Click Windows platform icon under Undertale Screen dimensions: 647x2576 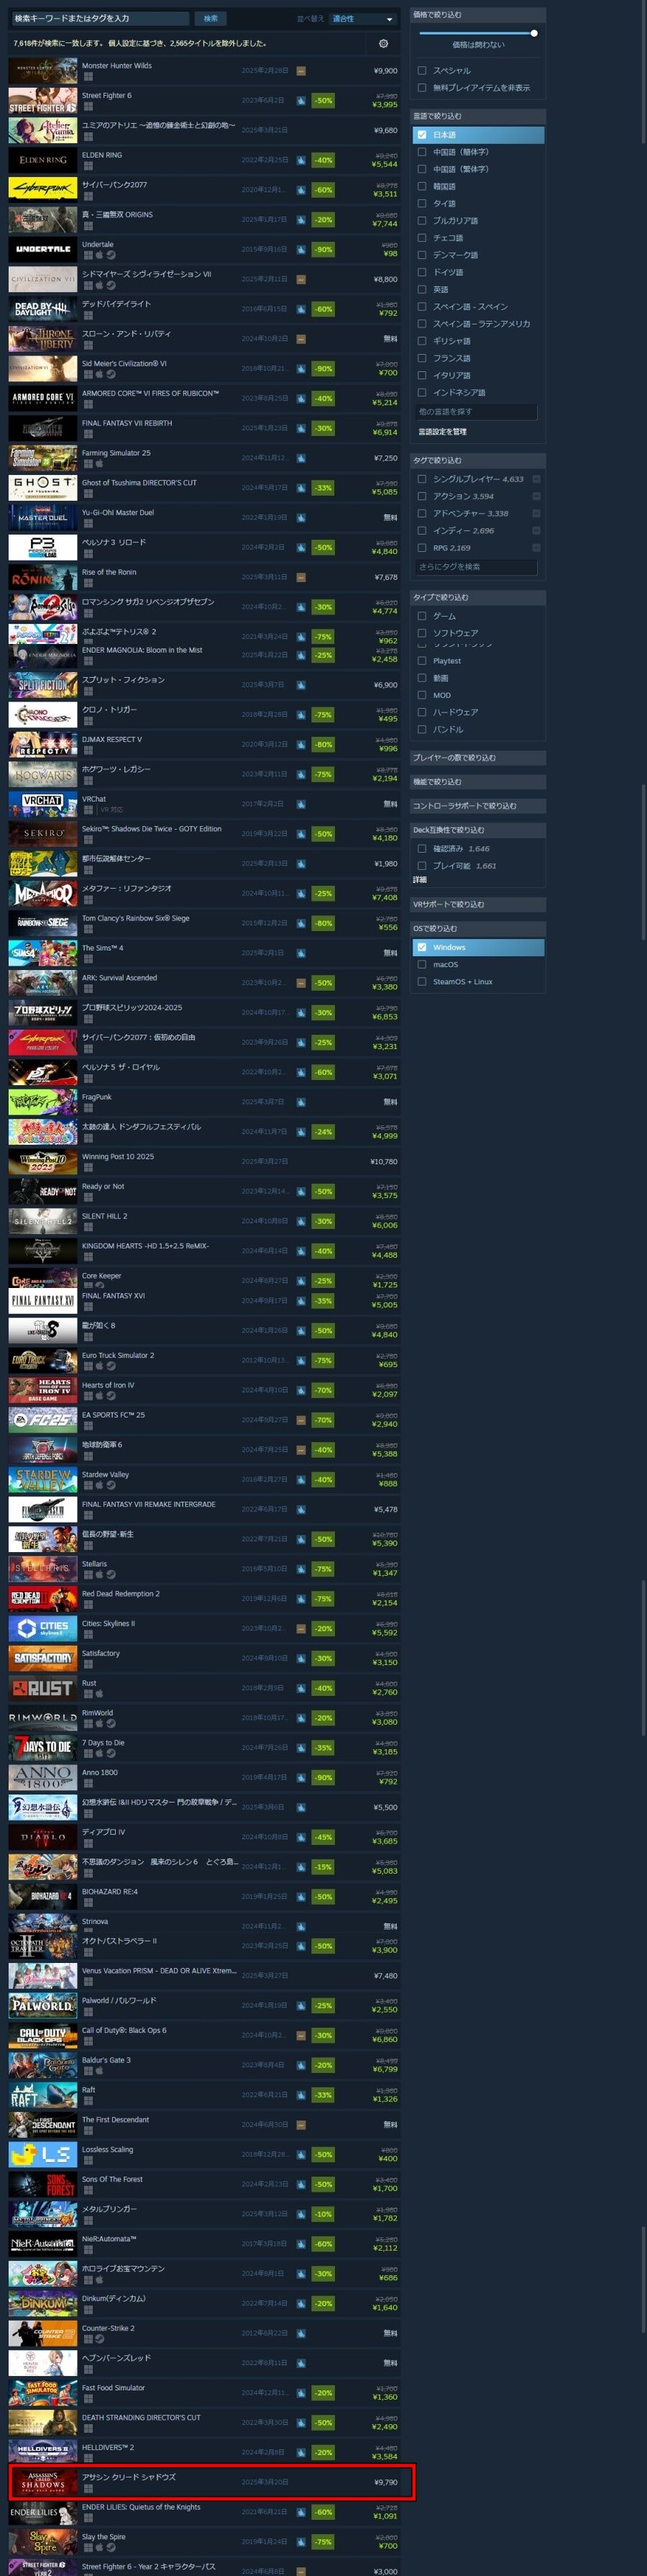[x=87, y=255]
